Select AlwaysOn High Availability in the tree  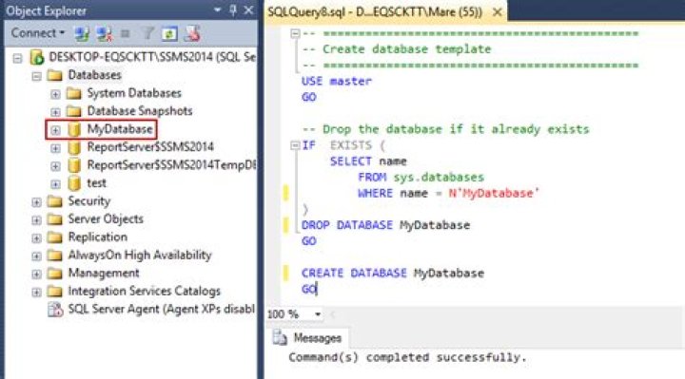click(x=140, y=256)
